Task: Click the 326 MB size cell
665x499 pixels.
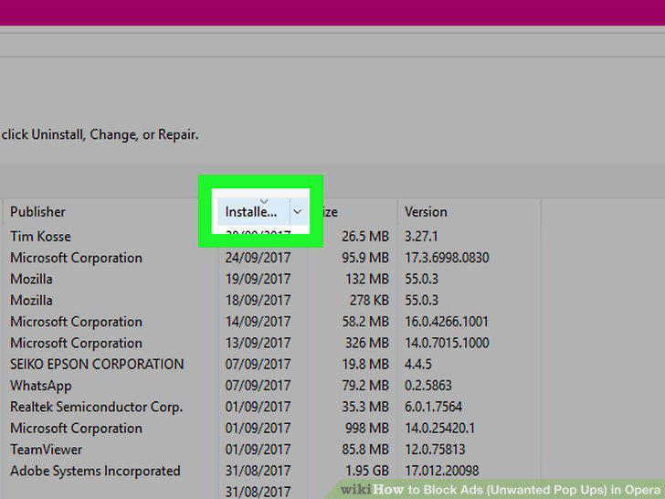Action: click(367, 343)
